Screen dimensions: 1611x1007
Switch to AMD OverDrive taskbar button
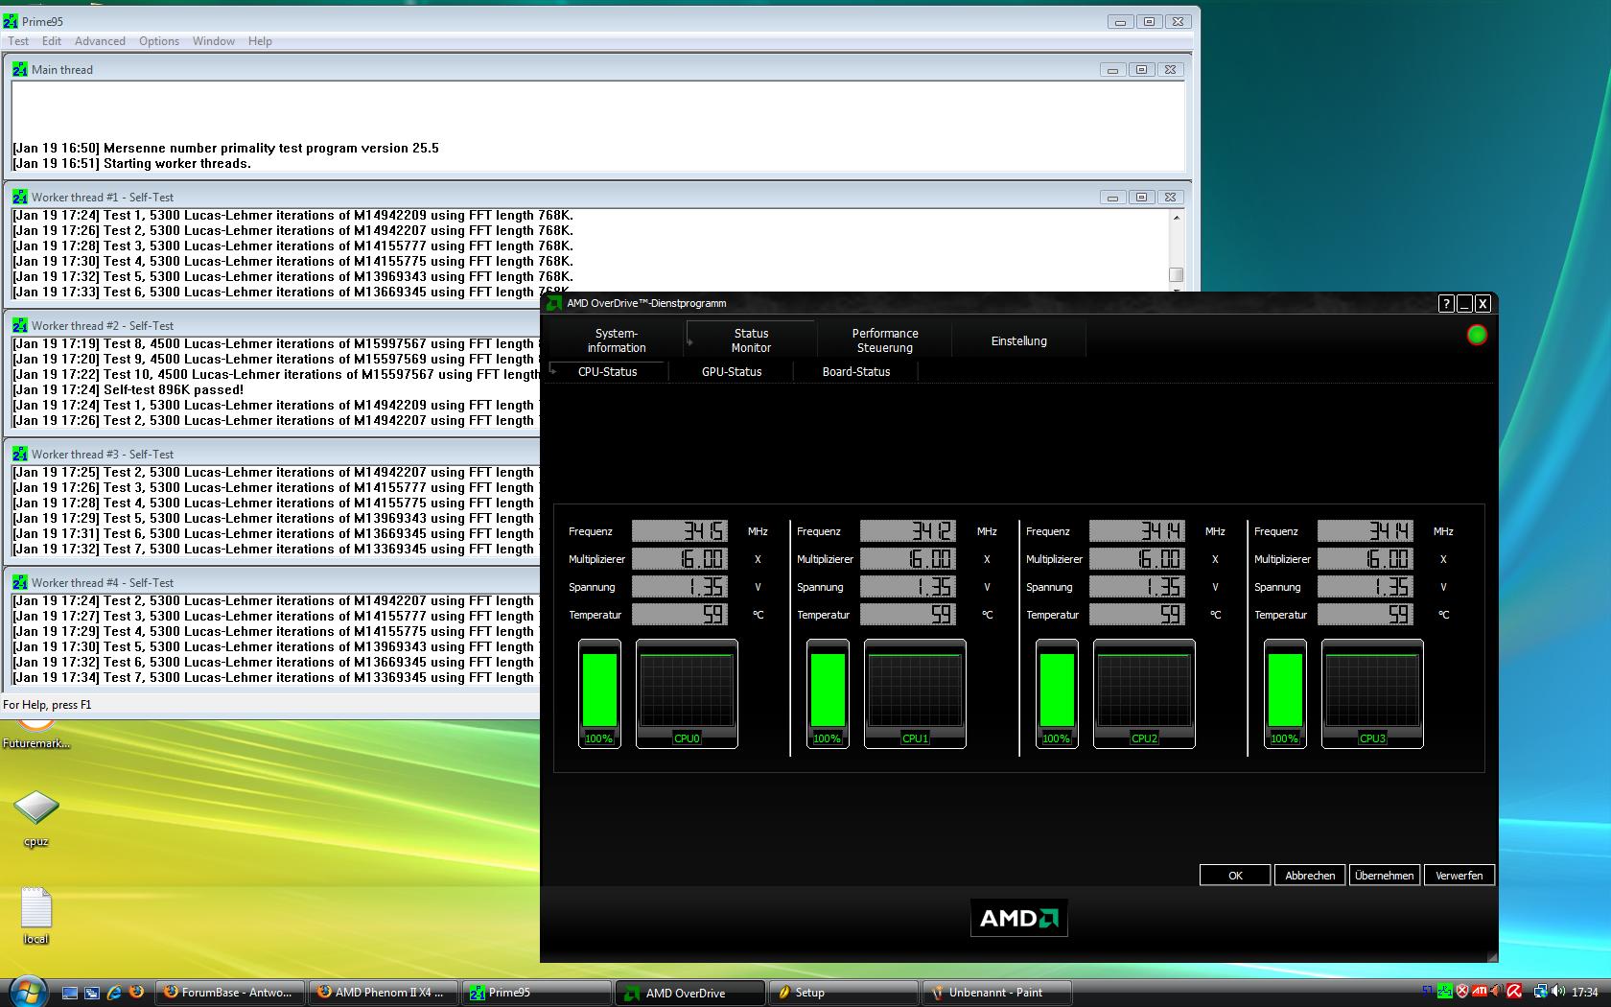tap(690, 993)
